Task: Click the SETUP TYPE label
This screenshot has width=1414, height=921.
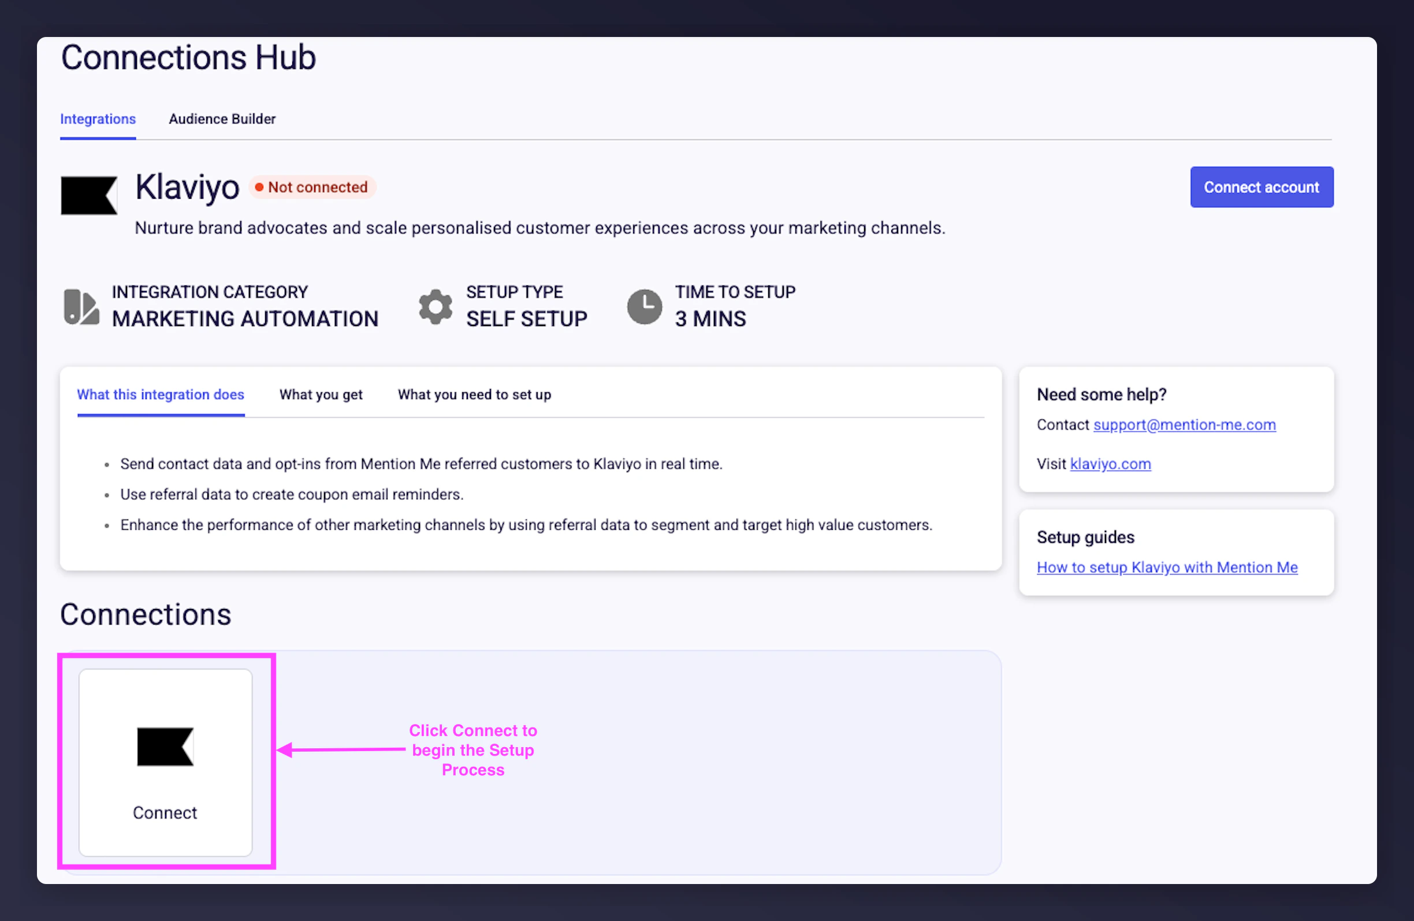Action: pyautogui.click(x=515, y=292)
